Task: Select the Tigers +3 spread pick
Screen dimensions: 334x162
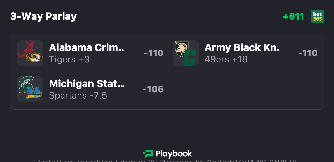Action: pos(69,59)
